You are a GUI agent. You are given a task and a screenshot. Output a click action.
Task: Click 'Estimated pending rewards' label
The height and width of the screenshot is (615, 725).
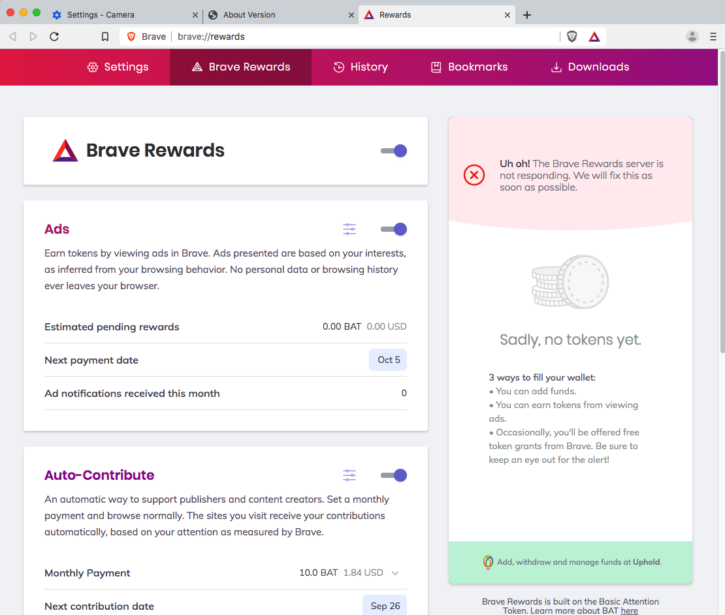(x=112, y=326)
